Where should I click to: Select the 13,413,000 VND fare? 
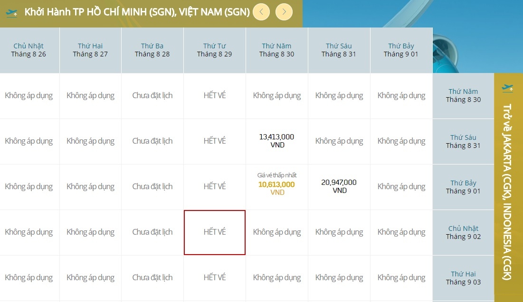[x=276, y=141]
